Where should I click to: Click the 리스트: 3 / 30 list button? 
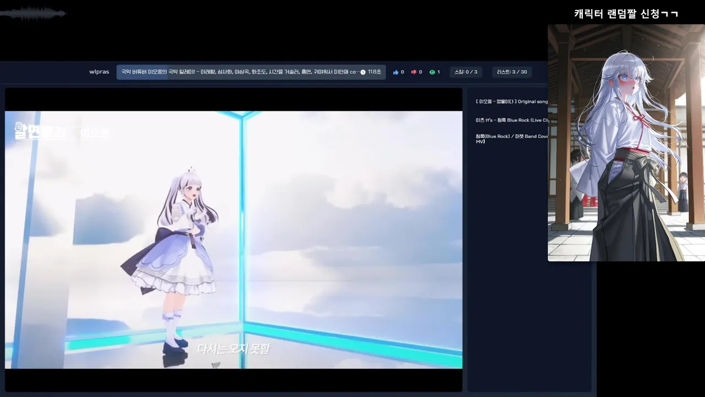[x=512, y=72]
